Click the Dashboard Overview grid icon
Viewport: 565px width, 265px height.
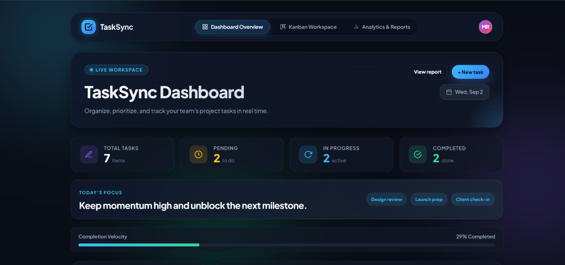point(205,27)
